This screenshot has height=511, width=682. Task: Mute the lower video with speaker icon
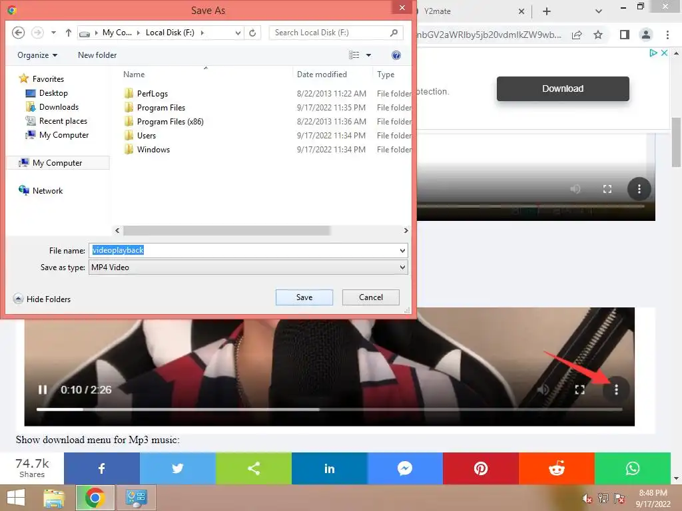click(x=543, y=390)
